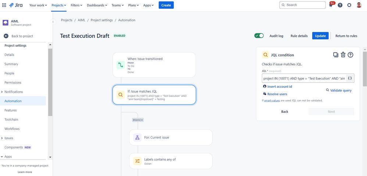This screenshot has height=176, width=367.
Task: Click the sidebar vertical scrollbar
Action: click(x=50, y=82)
